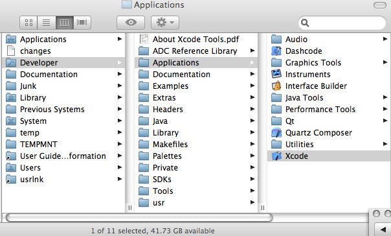
Task: Select Library in the Developer column
Action: point(196,133)
